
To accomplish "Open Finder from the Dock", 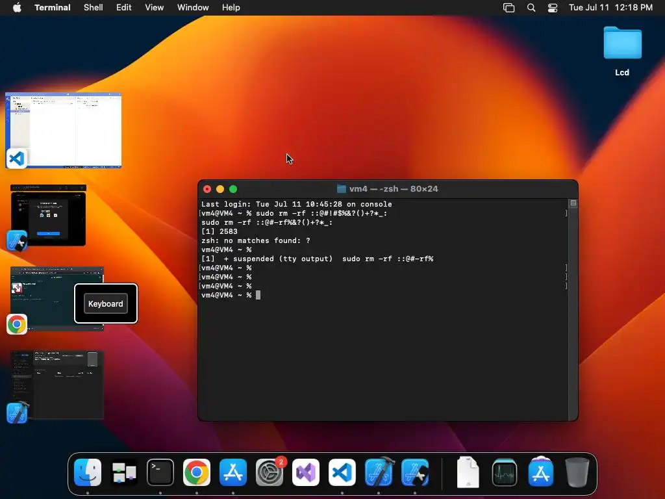I will coord(88,472).
